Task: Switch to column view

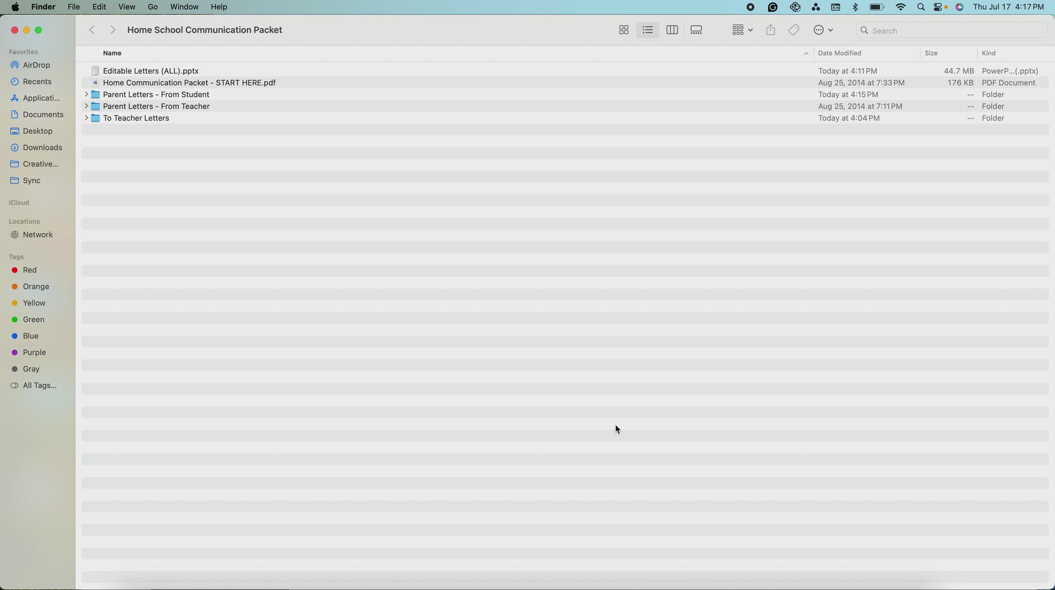Action: click(x=672, y=30)
